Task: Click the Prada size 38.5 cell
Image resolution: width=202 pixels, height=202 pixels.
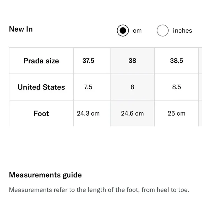Action: [176, 61]
